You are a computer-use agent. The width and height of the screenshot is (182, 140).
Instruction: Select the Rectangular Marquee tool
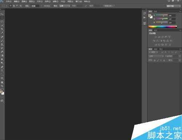click(x=2, y=18)
